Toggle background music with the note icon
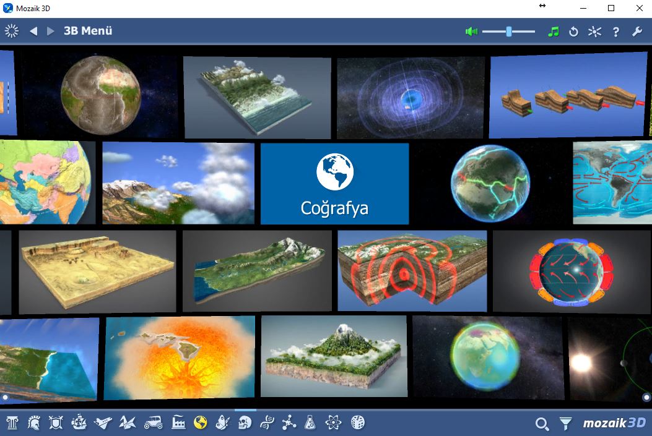The height and width of the screenshot is (436, 652). coord(554,32)
